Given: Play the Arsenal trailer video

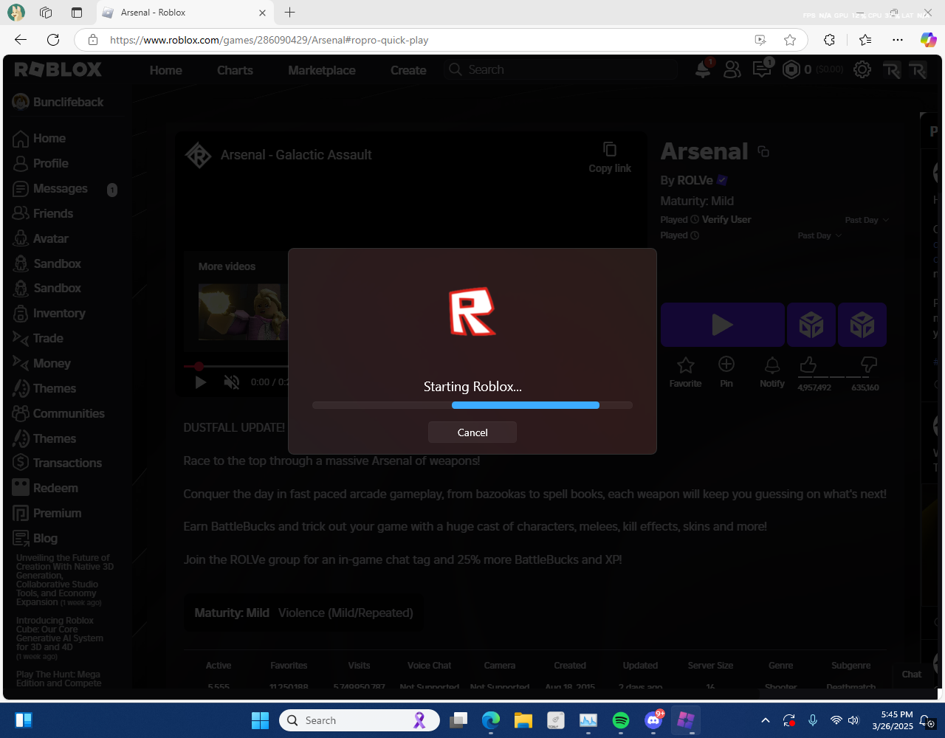Looking at the screenshot, I should tap(200, 382).
